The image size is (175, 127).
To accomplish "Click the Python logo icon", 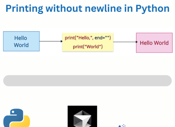I will click(17, 118).
